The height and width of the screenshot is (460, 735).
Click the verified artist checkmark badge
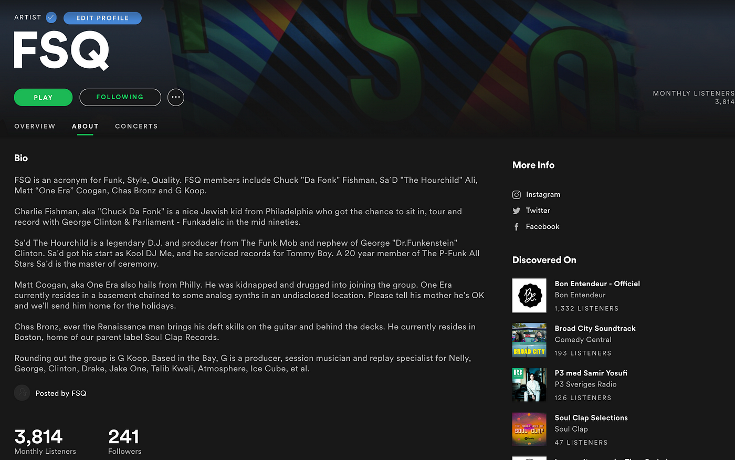point(51,17)
